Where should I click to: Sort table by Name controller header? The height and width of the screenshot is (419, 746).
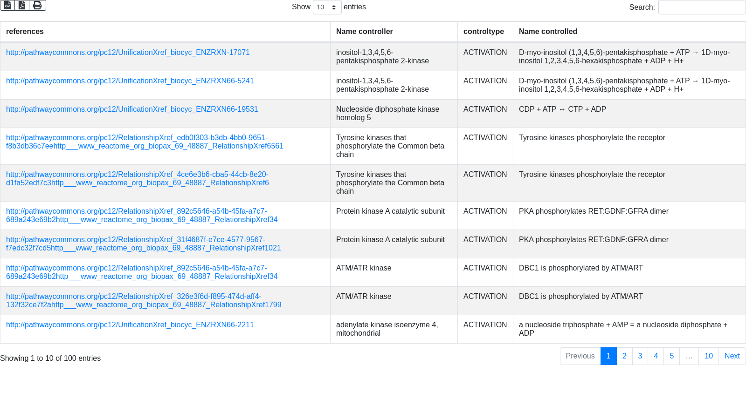(364, 32)
